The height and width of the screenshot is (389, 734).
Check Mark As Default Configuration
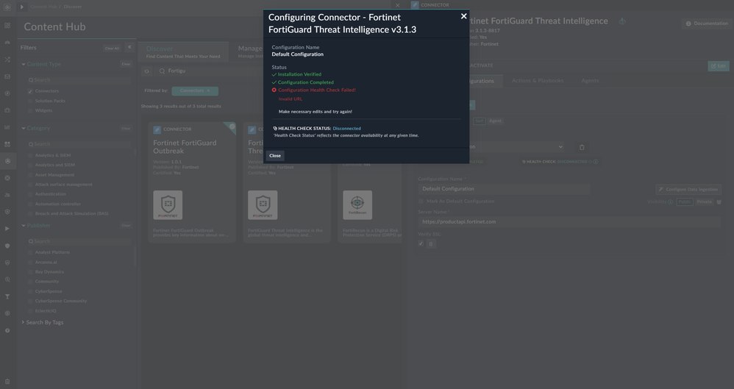(421, 201)
